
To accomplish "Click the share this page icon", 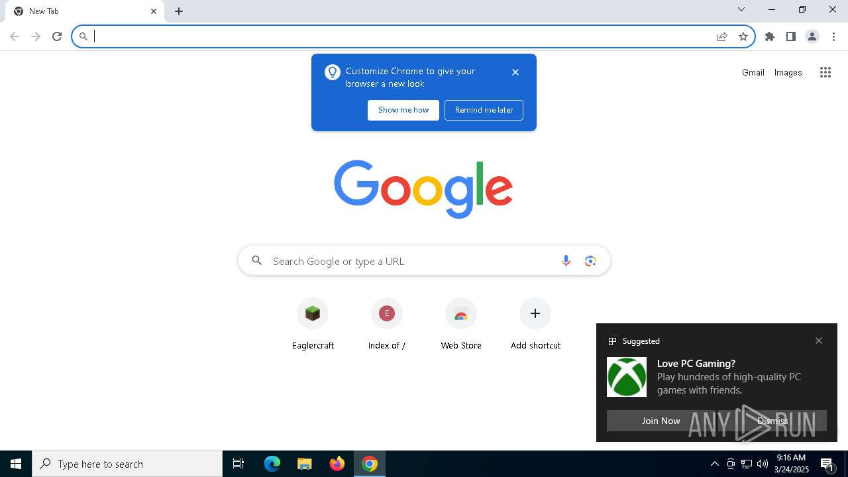I will pos(722,36).
